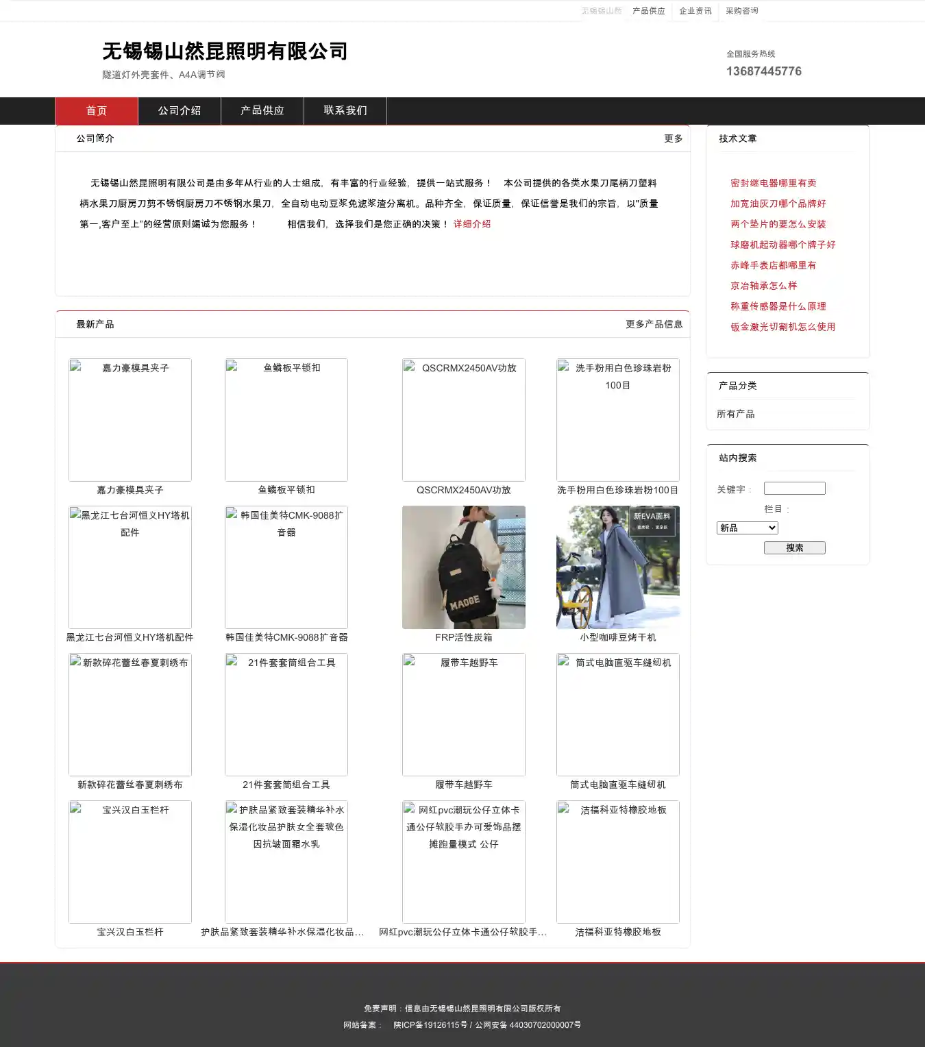Open the 履带车越野车 product image
Viewport: 925px width, 1047px height.
[x=463, y=714]
